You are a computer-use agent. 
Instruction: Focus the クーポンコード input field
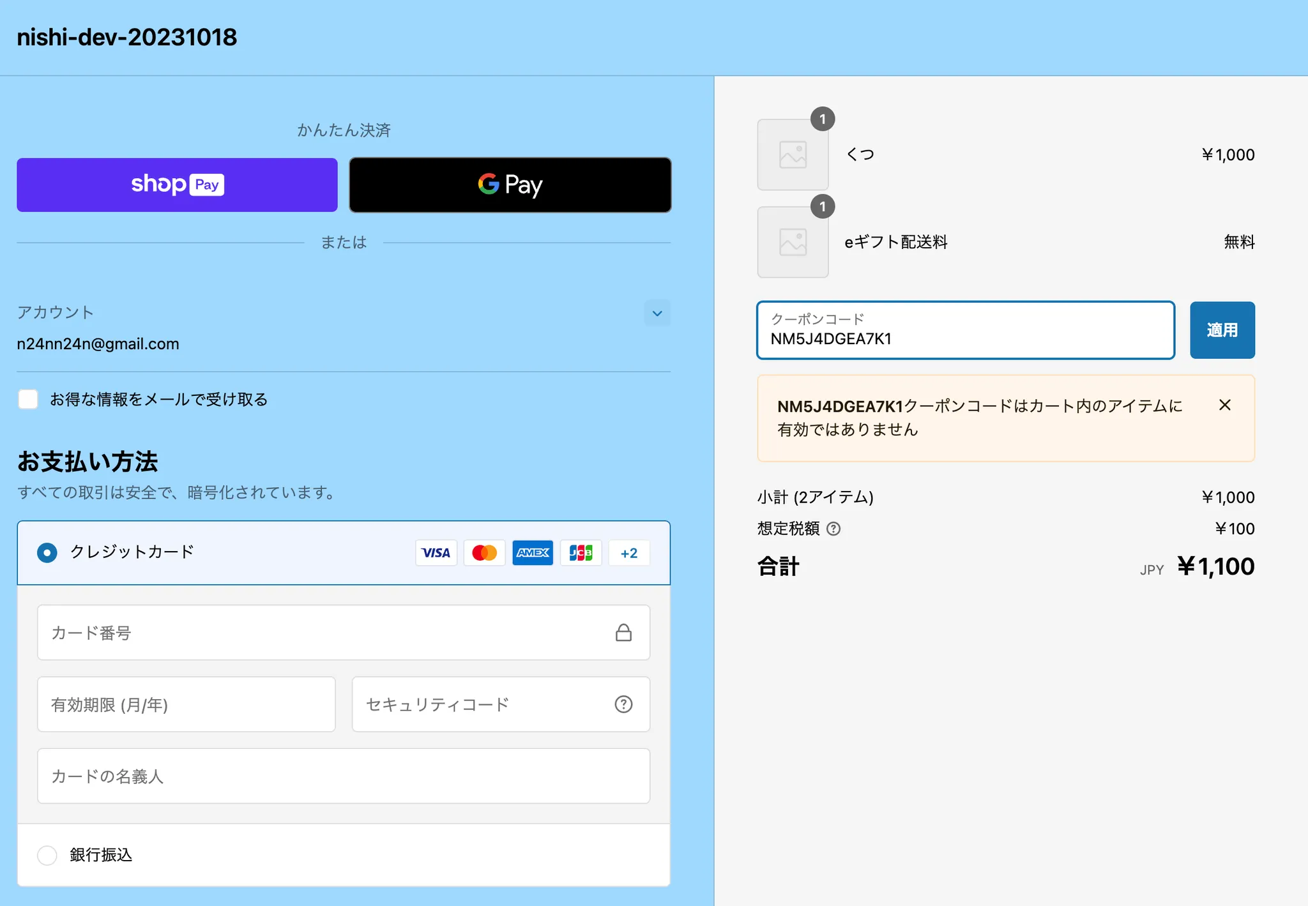964,331
